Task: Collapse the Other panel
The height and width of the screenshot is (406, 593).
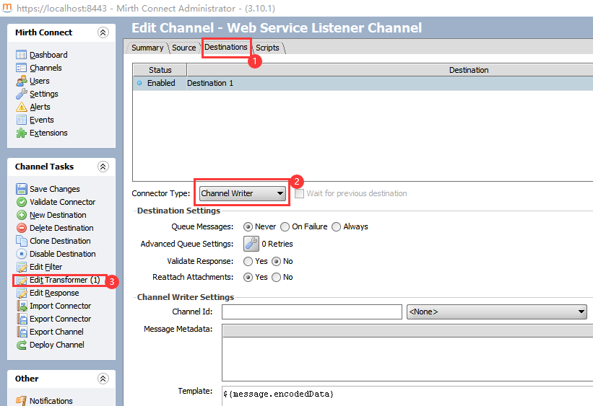Action: coord(103,379)
